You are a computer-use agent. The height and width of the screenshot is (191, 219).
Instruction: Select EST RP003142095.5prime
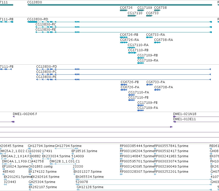[121, 169]
